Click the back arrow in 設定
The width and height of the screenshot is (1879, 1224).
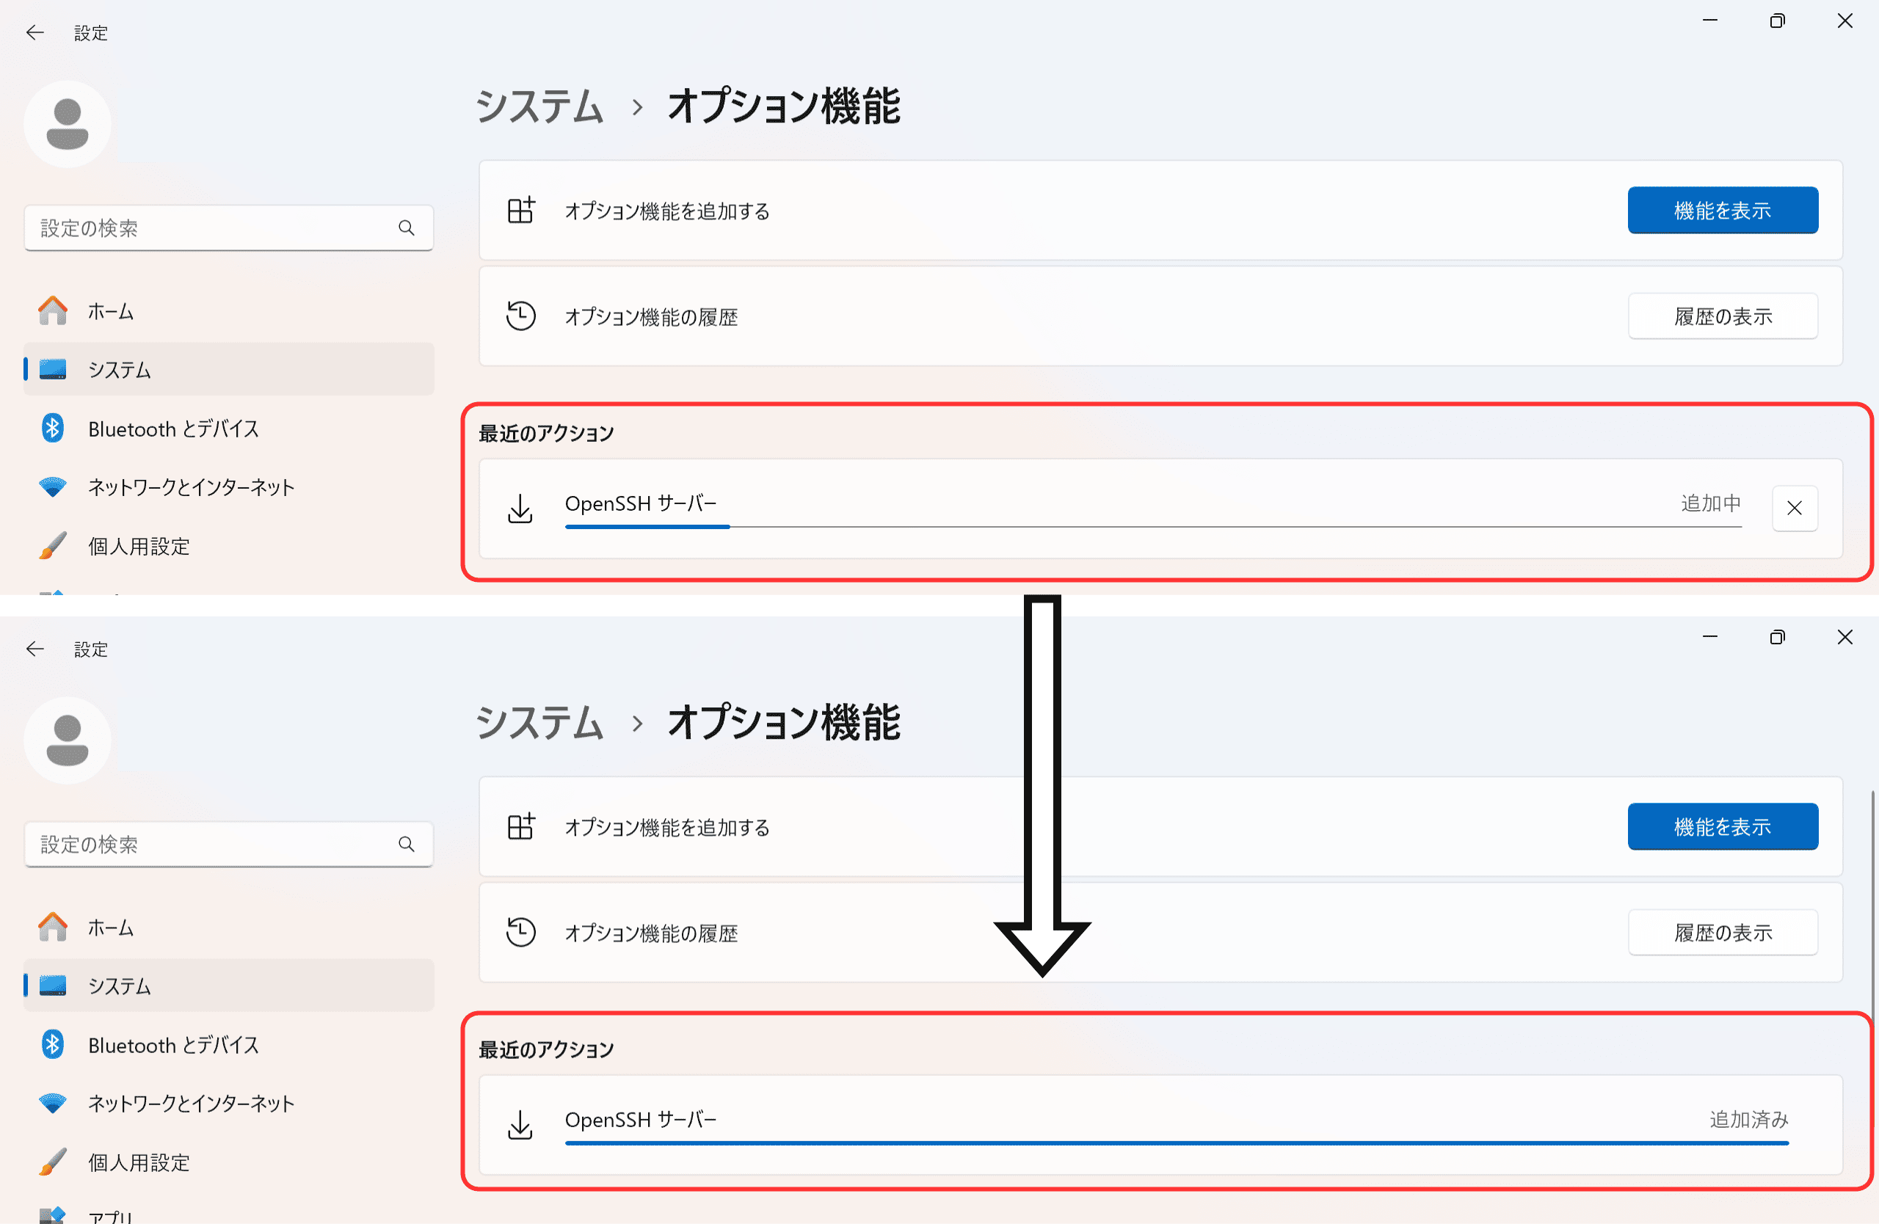[x=34, y=32]
